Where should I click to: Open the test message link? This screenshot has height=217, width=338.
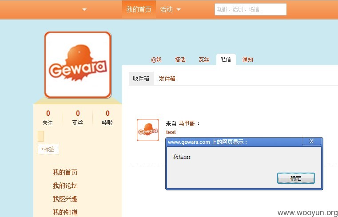pyautogui.click(x=171, y=132)
